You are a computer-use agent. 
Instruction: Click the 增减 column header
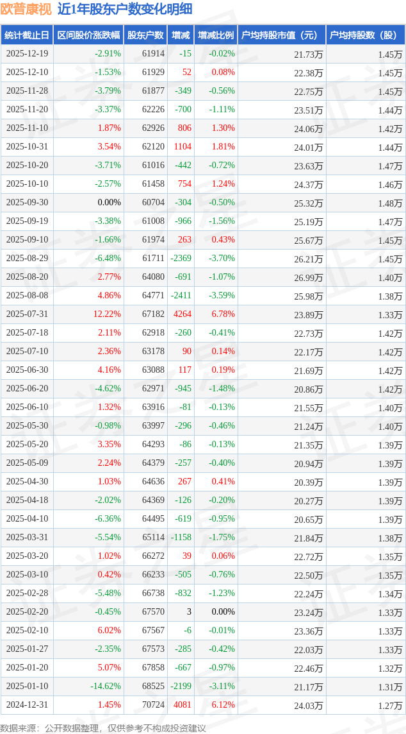click(x=181, y=35)
